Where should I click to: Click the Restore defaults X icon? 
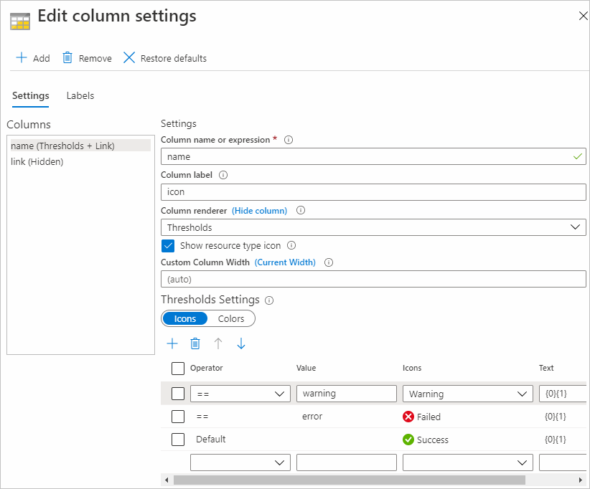[x=129, y=58]
